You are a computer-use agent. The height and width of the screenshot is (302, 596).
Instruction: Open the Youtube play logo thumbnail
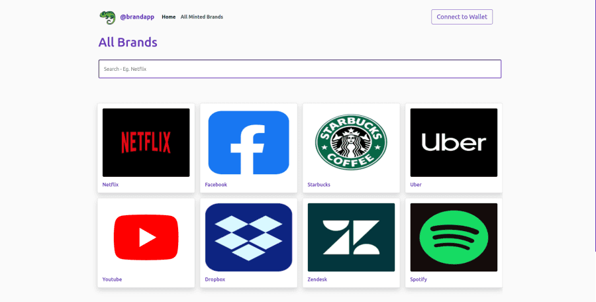pyautogui.click(x=146, y=237)
